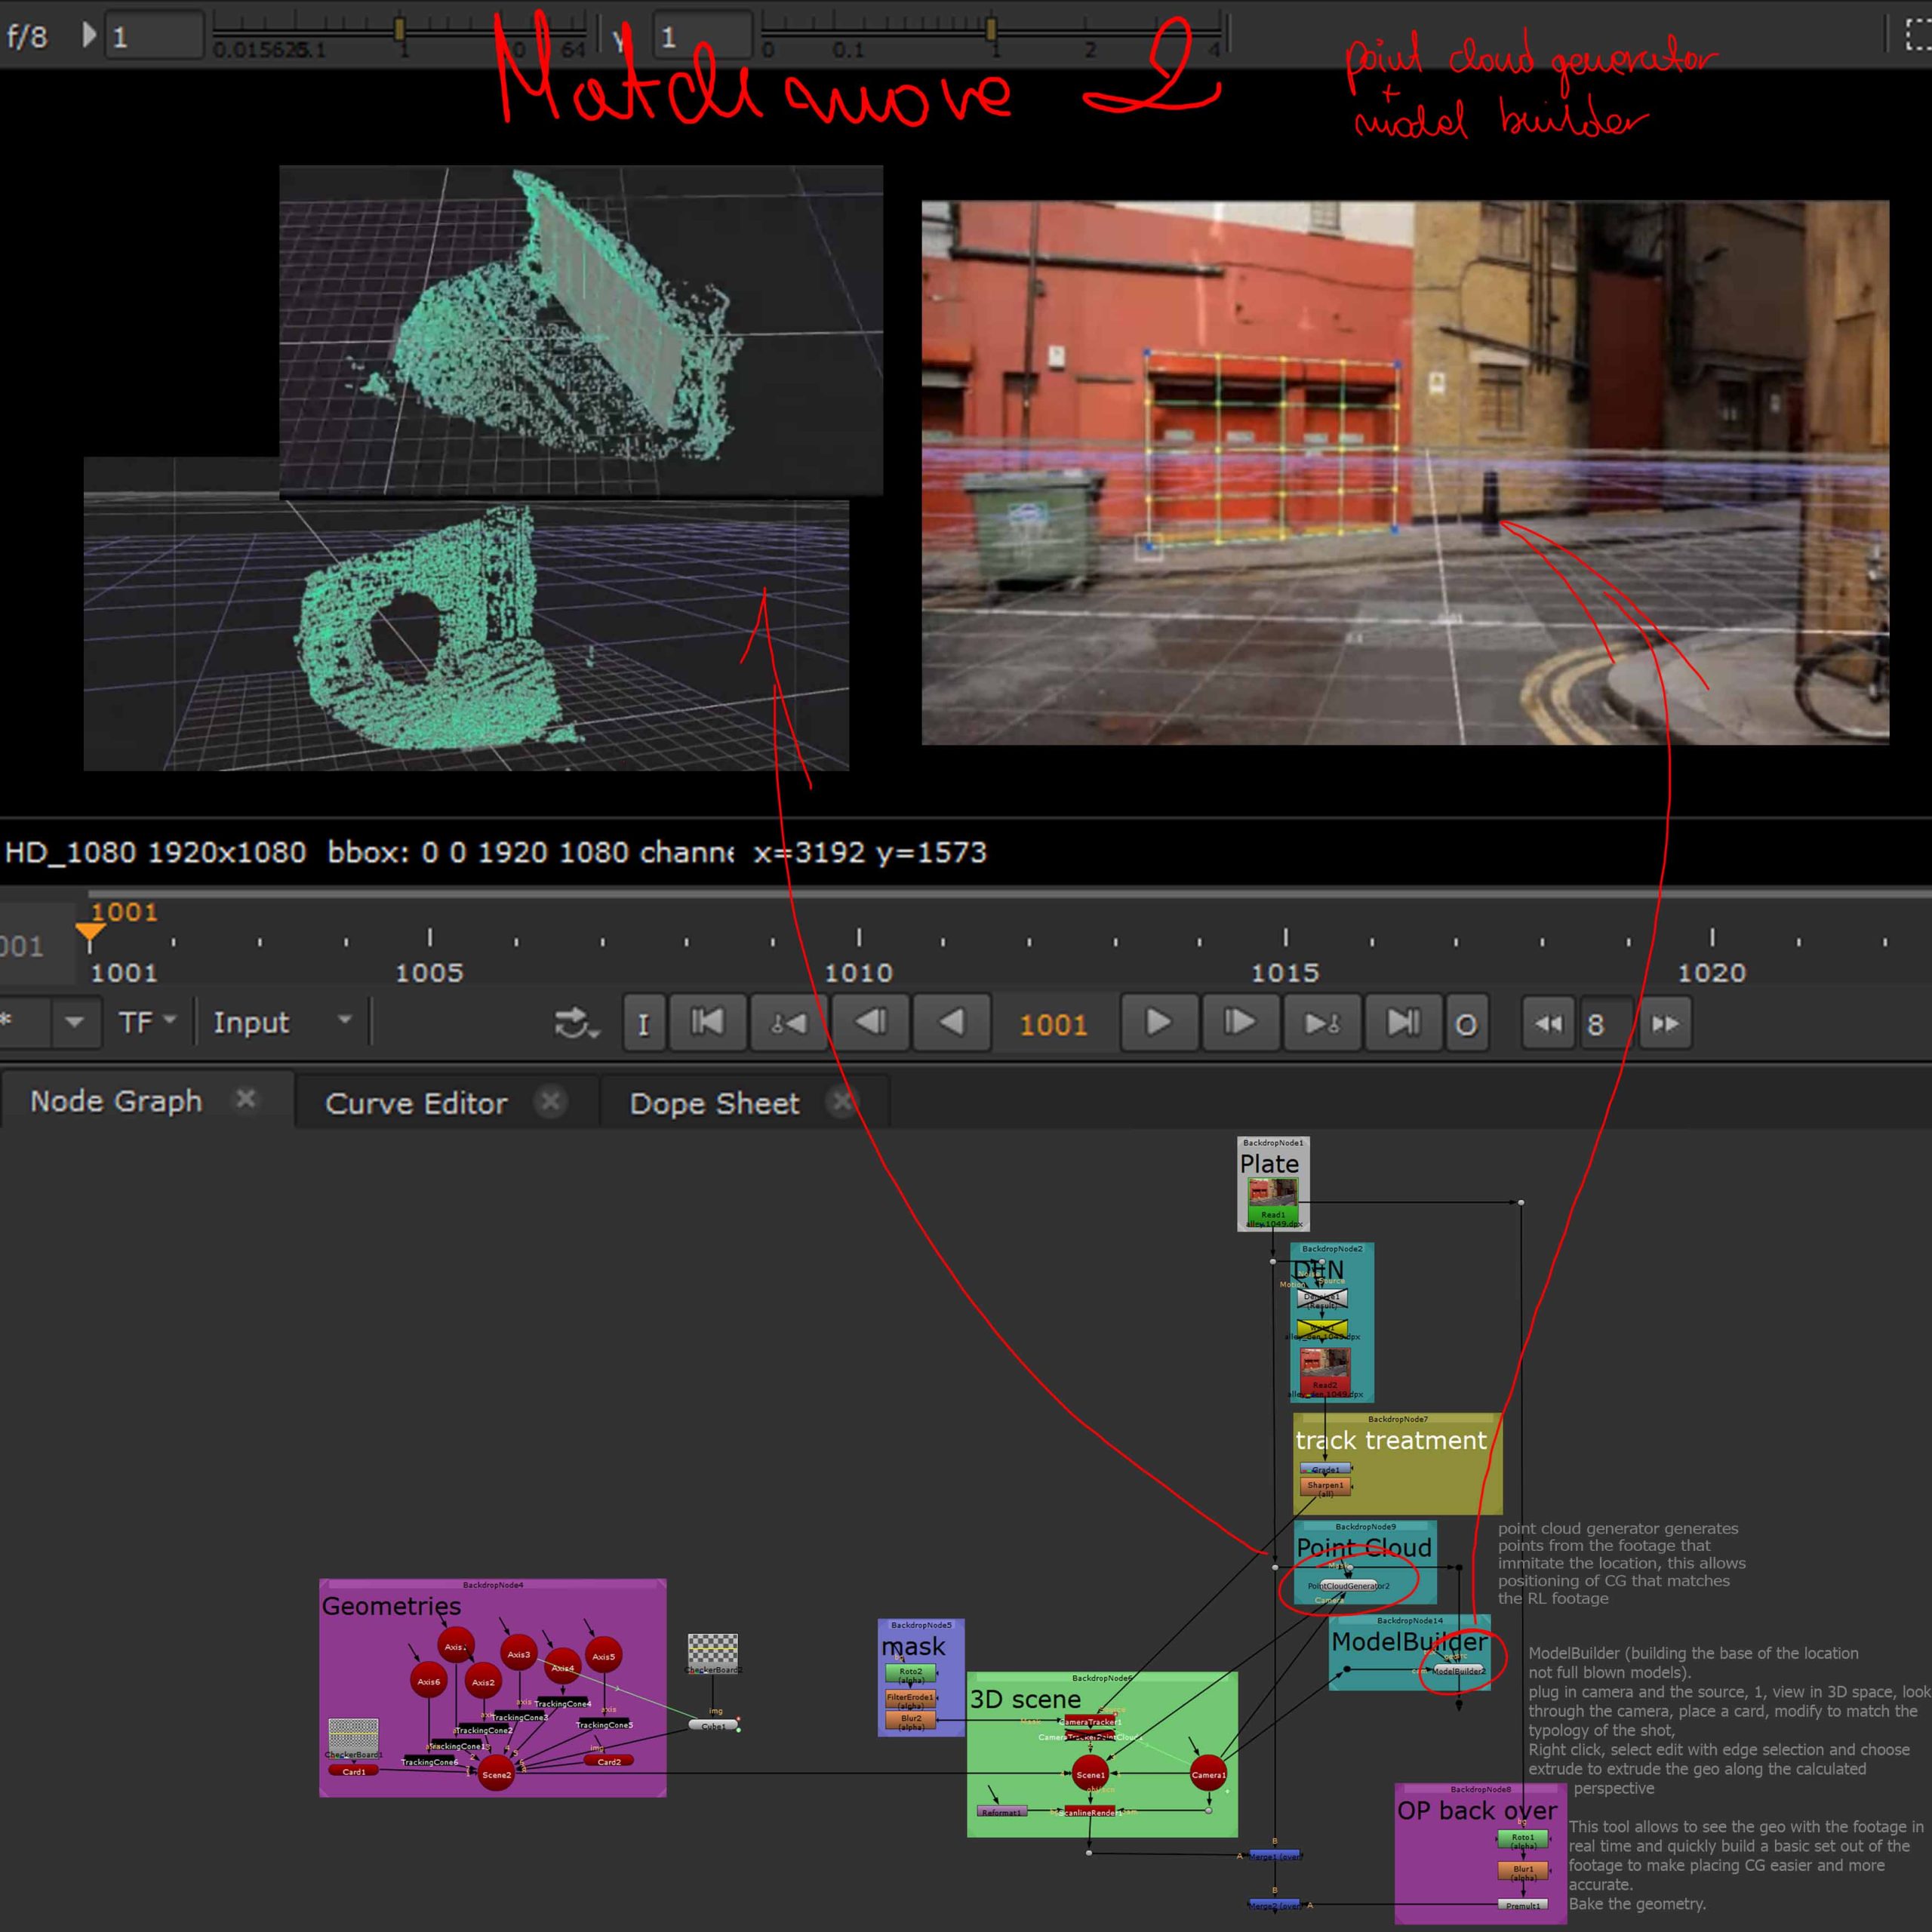Toggle the playback loop mode icon
The height and width of the screenshot is (1932, 1932).
tap(576, 1023)
